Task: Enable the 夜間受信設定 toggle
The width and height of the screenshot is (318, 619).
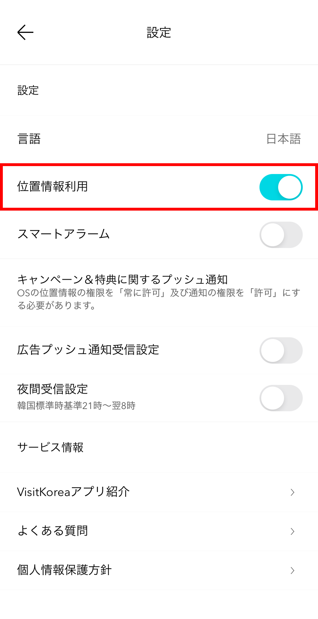Action: point(281,398)
